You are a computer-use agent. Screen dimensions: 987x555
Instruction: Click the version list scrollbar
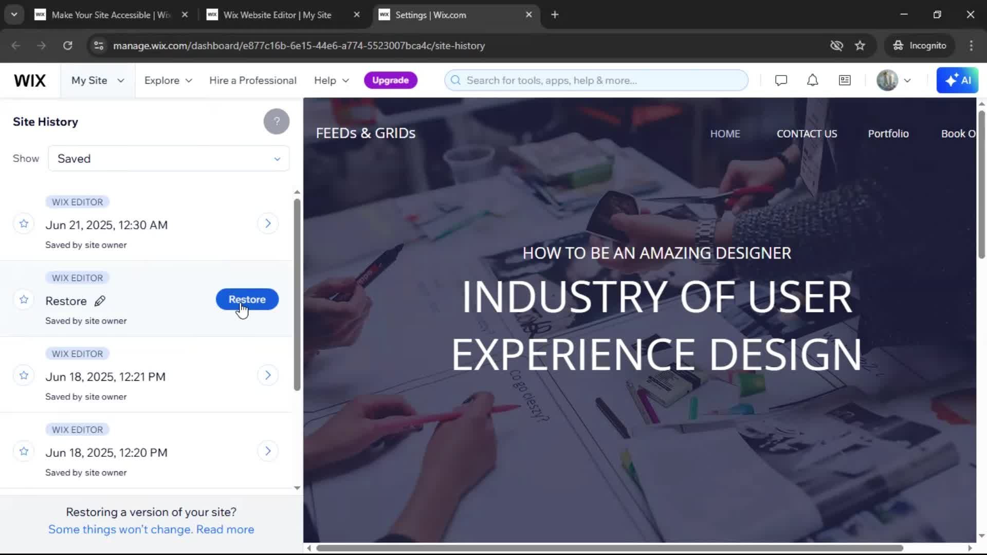(x=297, y=294)
